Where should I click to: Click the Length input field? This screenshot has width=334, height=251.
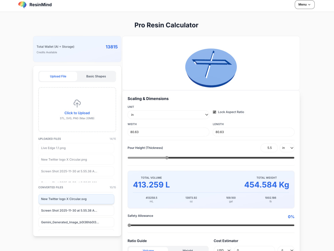tap(254, 132)
